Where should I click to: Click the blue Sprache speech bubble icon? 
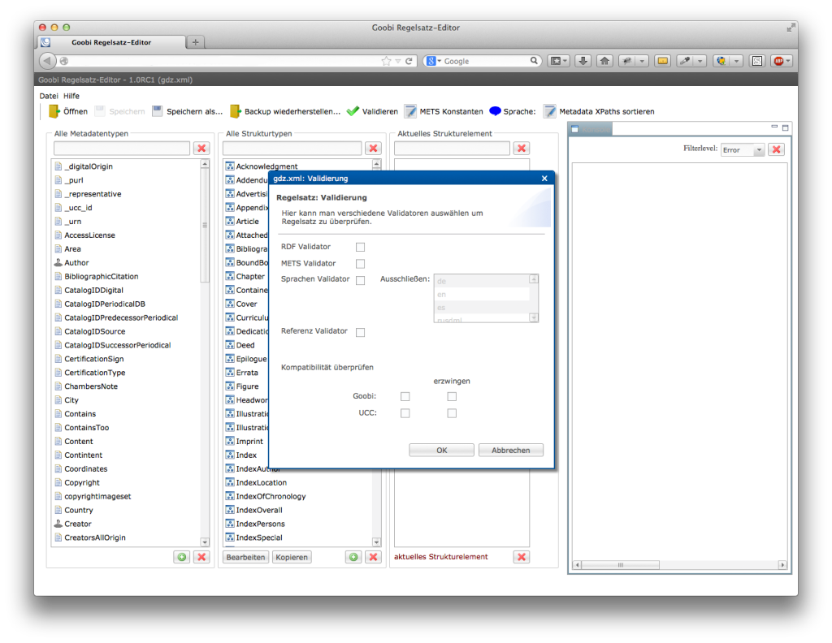495,111
